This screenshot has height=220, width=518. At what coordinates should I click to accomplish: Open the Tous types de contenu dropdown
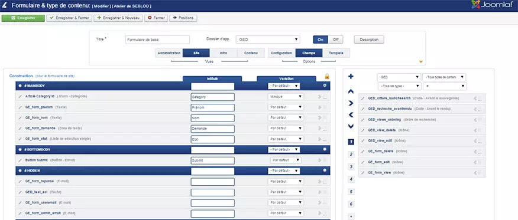(444, 77)
